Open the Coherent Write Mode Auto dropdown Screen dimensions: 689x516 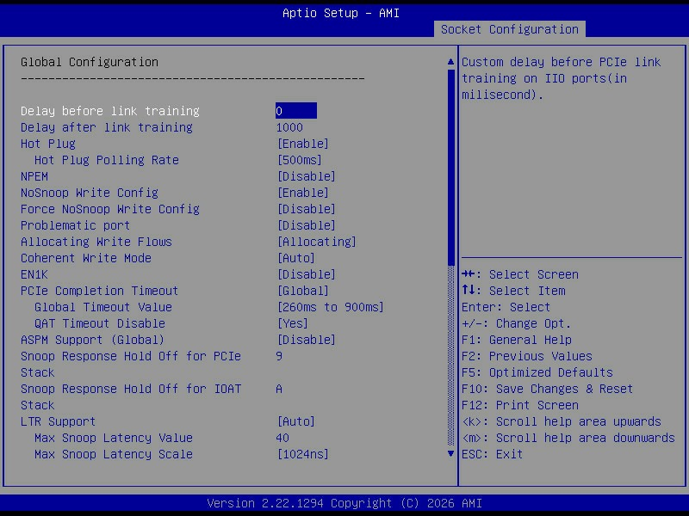pyautogui.click(x=295, y=258)
